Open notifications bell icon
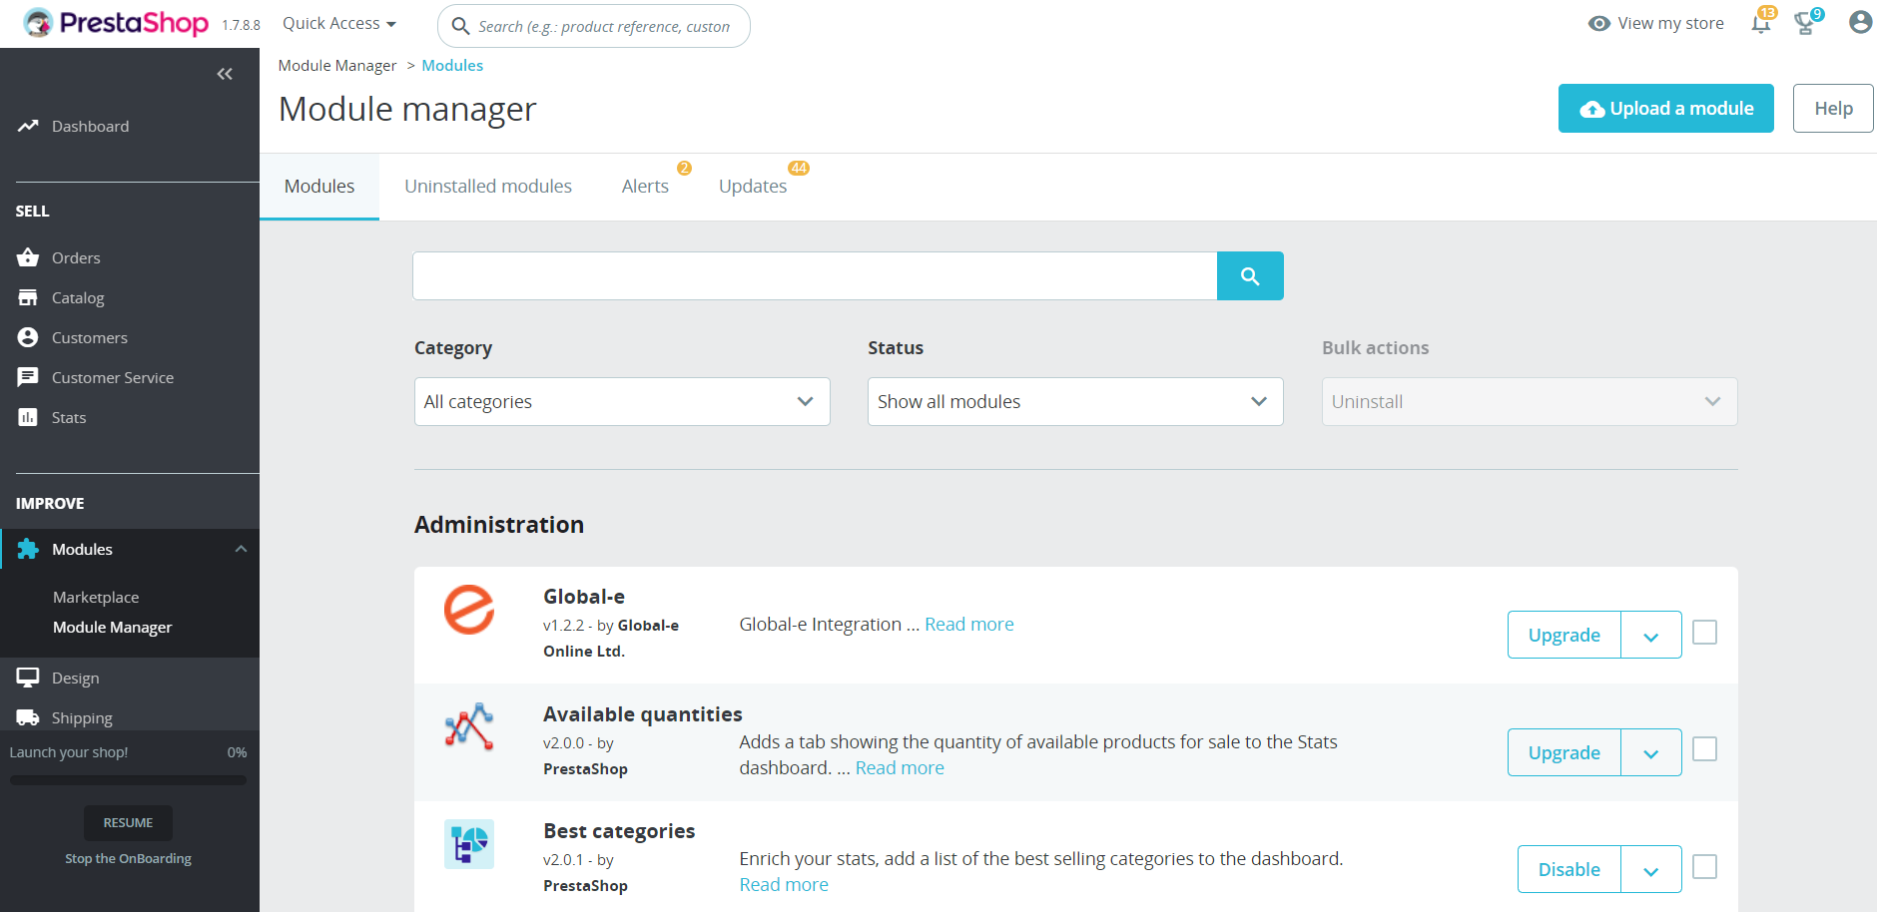Screen dimensions: 1877x912 point(1761,23)
